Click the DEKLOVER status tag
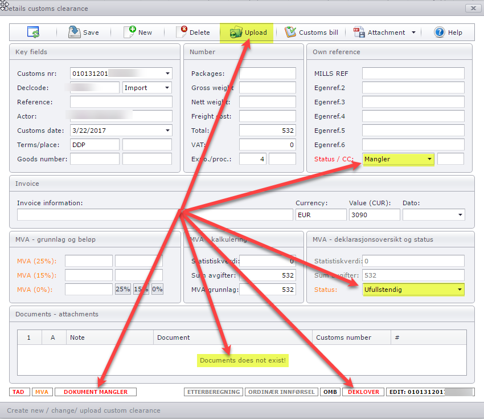This screenshot has width=484, height=419. point(363,392)
